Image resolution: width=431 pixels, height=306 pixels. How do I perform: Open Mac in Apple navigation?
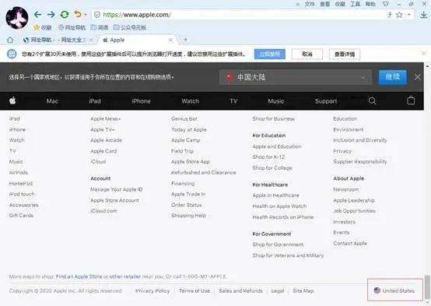point(52,101)
